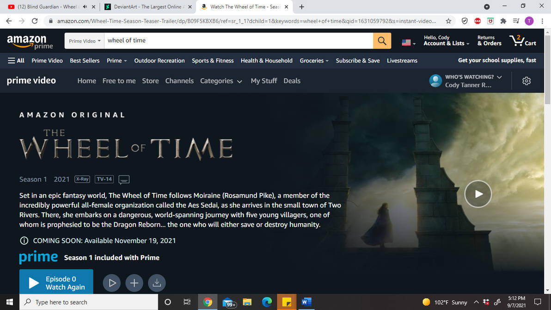The width and height of the screenshot is (551, 310).
Task: Open Returns & Orders
Action: (x=489, y=40)
